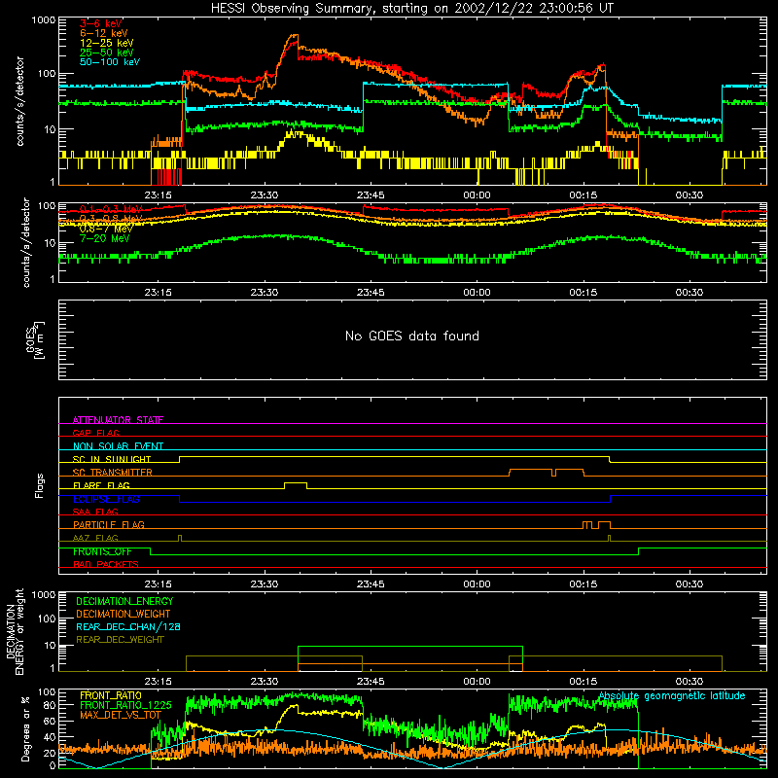Click the 'Absolute geomagnetic latitude' label
Screen dimensions: 778x778
pyautogui.click(x=672, y=695)
